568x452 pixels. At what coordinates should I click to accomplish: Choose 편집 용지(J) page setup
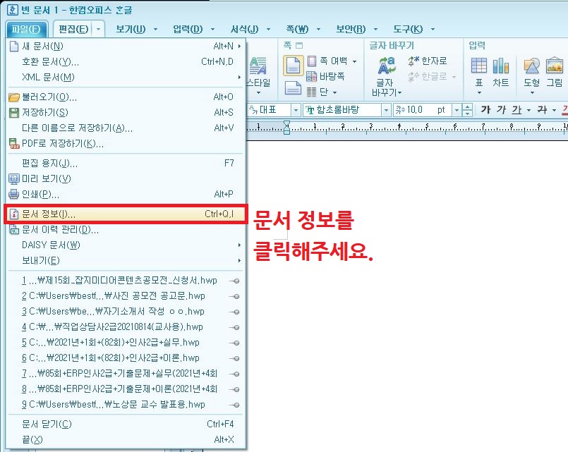126,163
